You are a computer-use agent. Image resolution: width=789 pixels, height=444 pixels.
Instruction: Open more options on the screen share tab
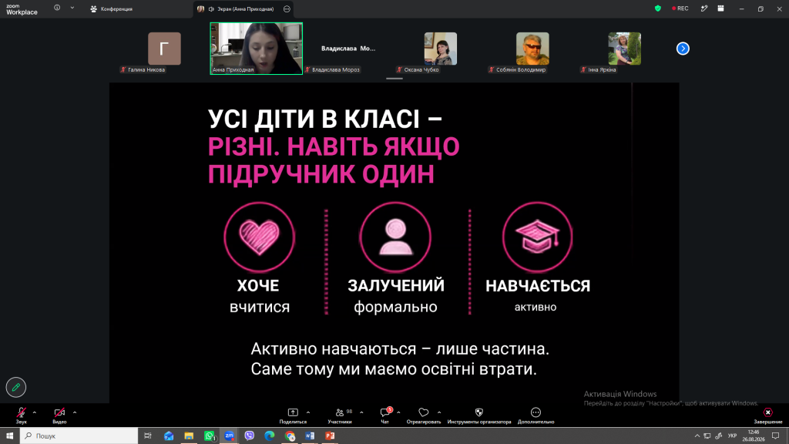click(x=287, y=9)
